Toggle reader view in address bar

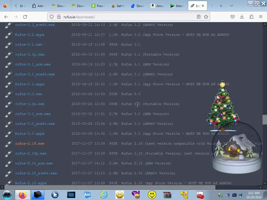(x=198, y=17)
